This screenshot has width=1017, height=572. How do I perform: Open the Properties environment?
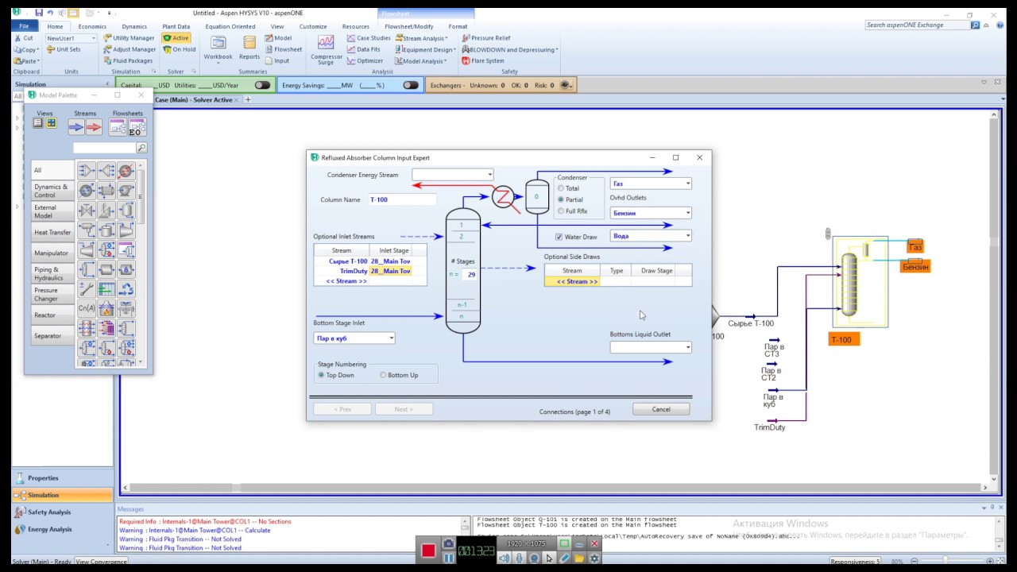tap(62, 478)
